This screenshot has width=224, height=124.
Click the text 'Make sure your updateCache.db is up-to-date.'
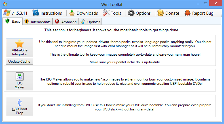tap(125, 62)
